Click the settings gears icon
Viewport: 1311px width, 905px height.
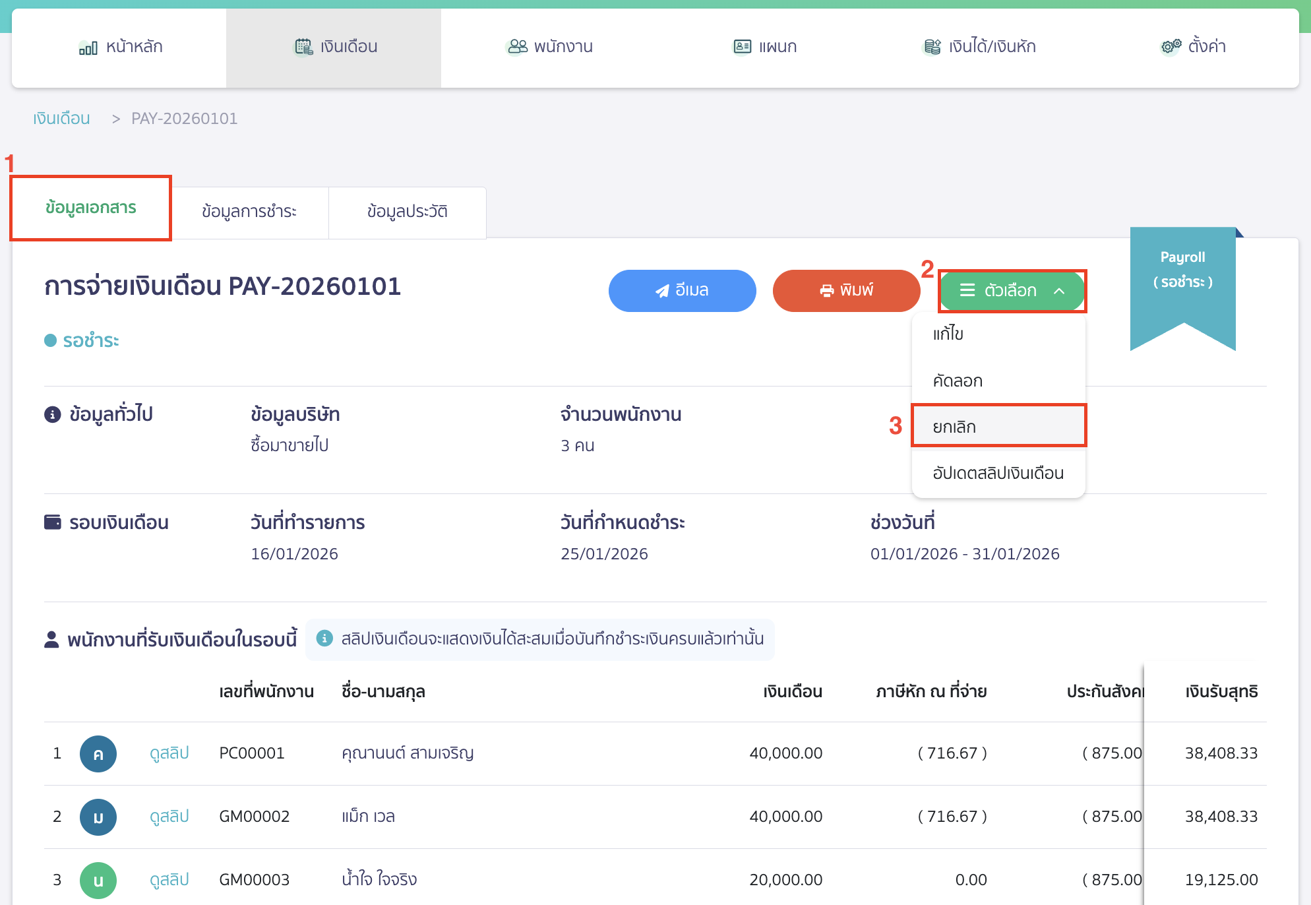pyautogui.click(x=1171, y=47)
